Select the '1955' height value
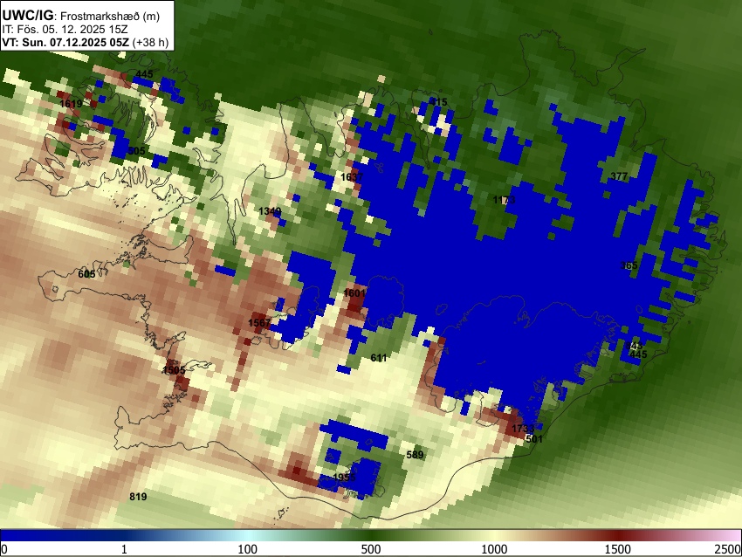 (x=344, y=478)
